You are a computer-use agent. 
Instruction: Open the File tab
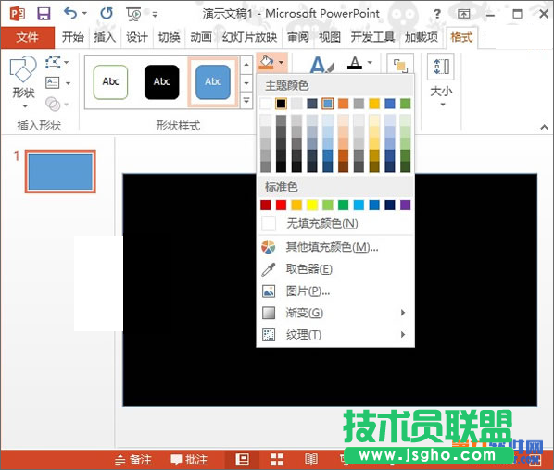pyautogui.click(x=28, y=37)
